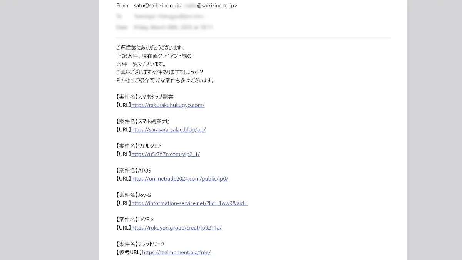This screenshot has width=462, height=260.
Task: Visit the onlinetrade2024.com/public/lp0/ link
Action: point(180,179)
